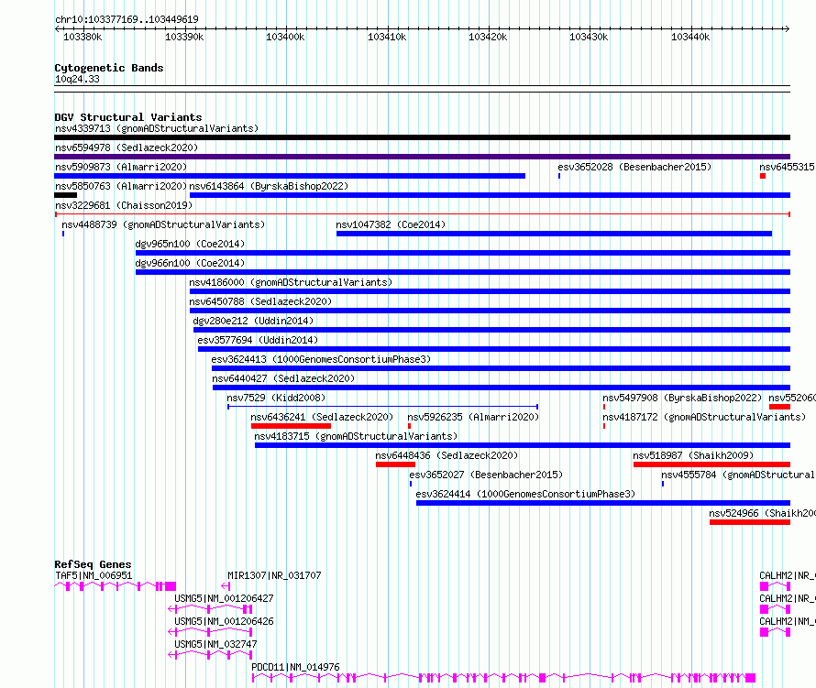Viewport: 816px width, 688px height.
Task: Click the nsv6440427 (Sedlazeck2020) label
Action: (283, 378)
